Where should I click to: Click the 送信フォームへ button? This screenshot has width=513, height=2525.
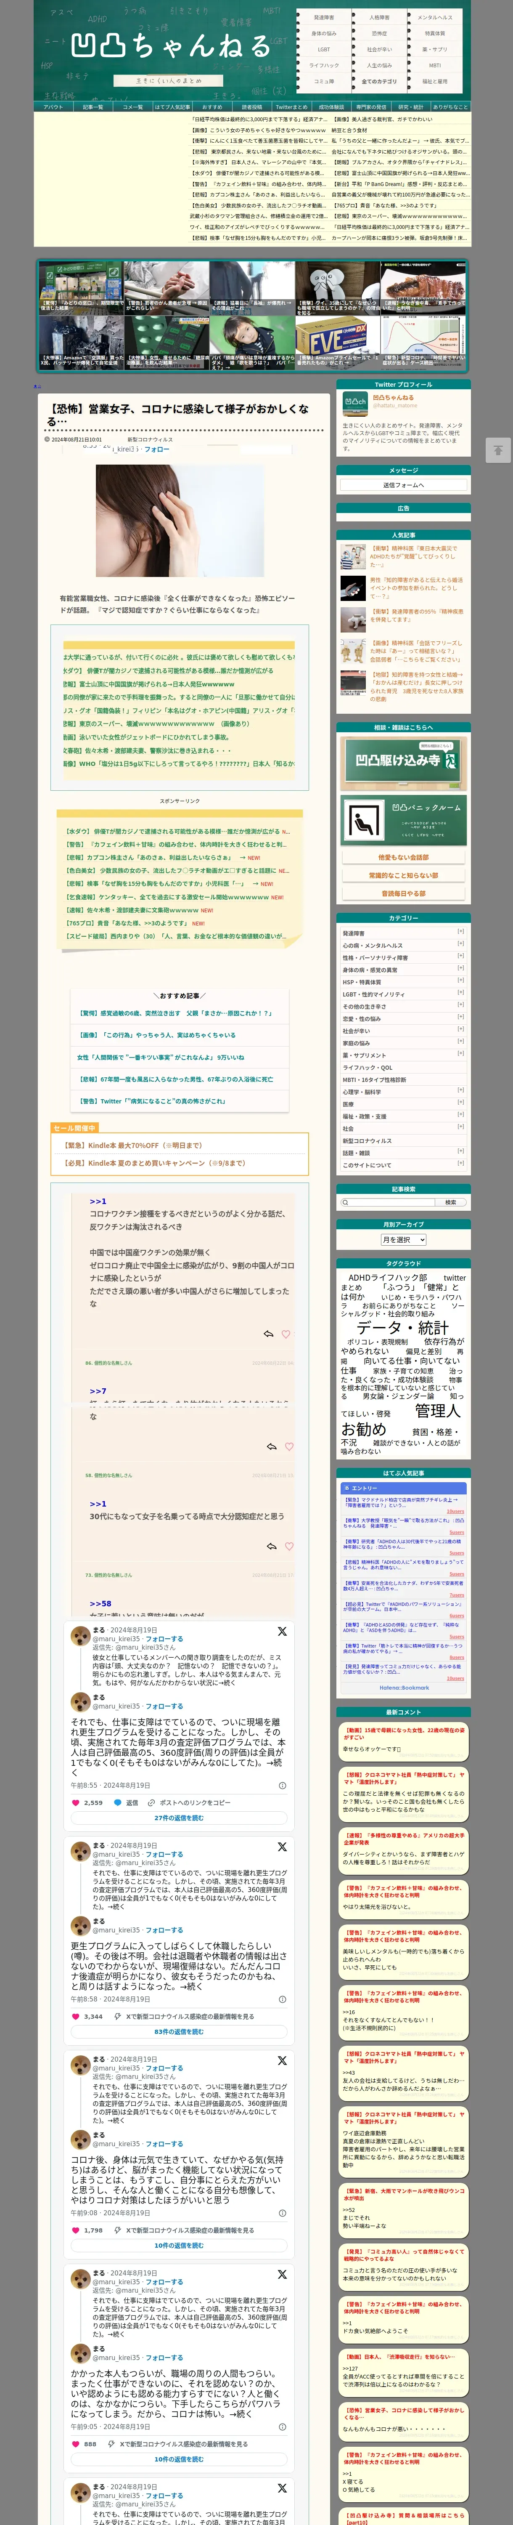(x=403, y=485)
